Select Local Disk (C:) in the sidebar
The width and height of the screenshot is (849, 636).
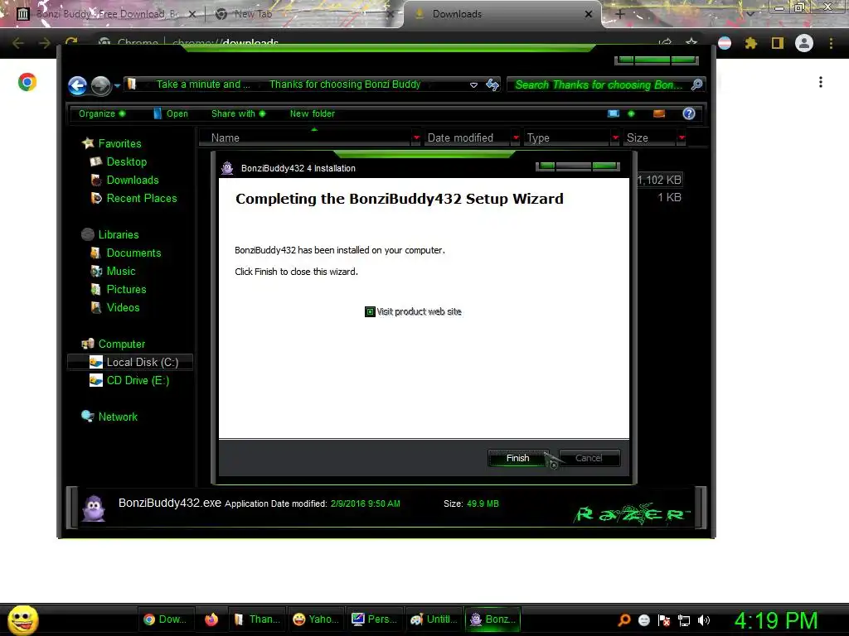(x=130, y=363)
